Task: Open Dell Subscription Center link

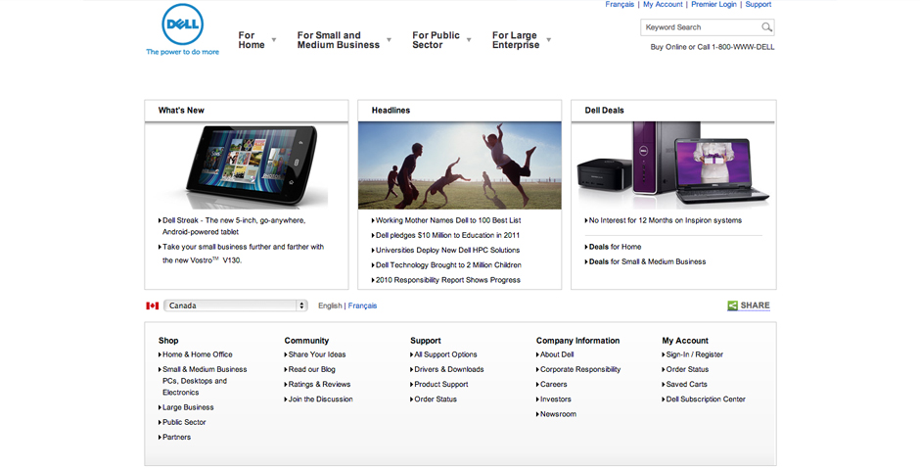Action: pyautogui.click(x=705, y=399)
